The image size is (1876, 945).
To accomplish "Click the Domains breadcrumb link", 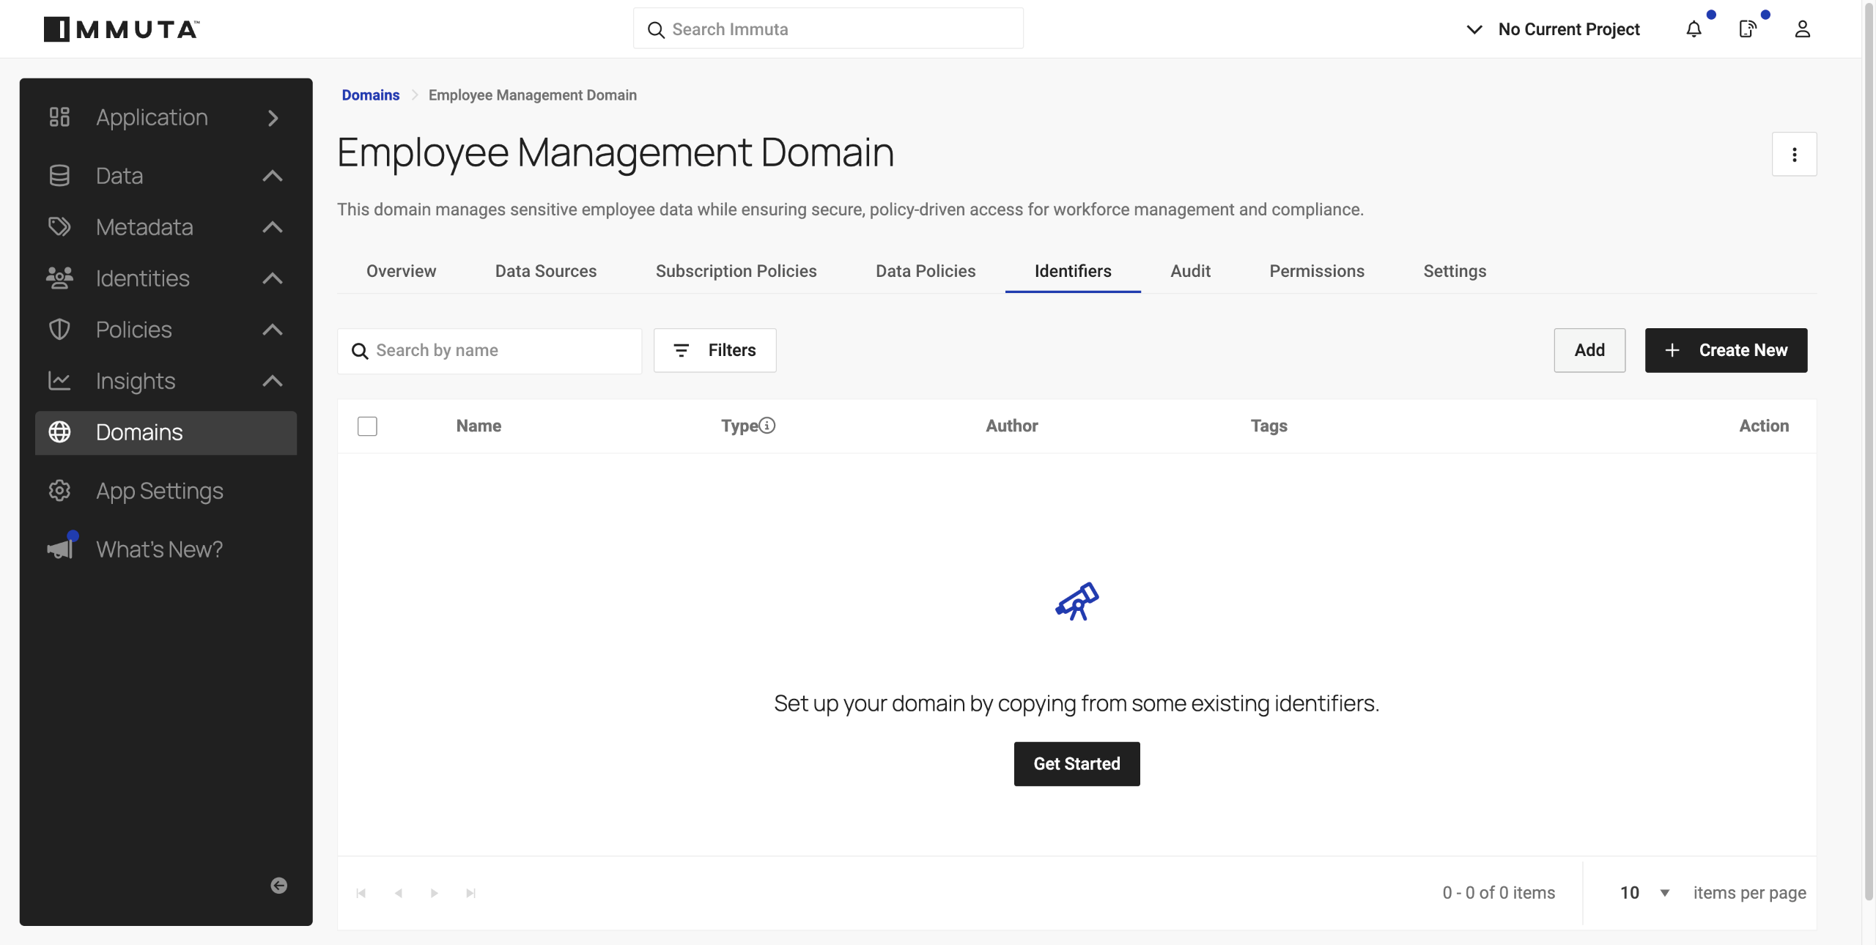I will (x=370, y=95).
